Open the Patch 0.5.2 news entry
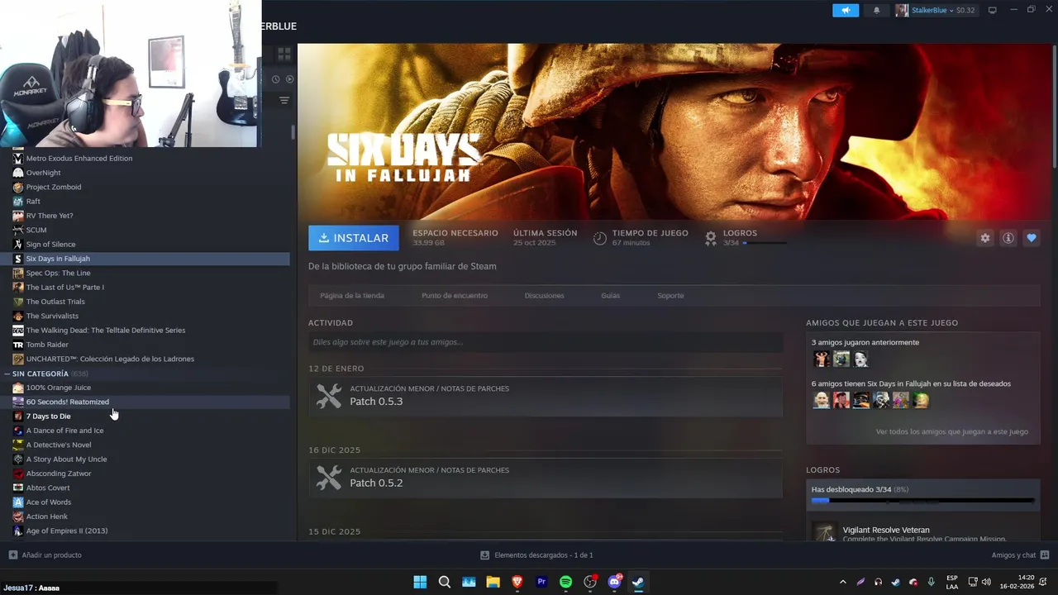Image resolution: width=1058 pixels, height=595 pixels. point(546,478)
